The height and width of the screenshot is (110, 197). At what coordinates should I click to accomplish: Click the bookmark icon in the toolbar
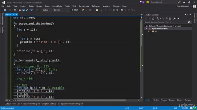coord(122,10)
